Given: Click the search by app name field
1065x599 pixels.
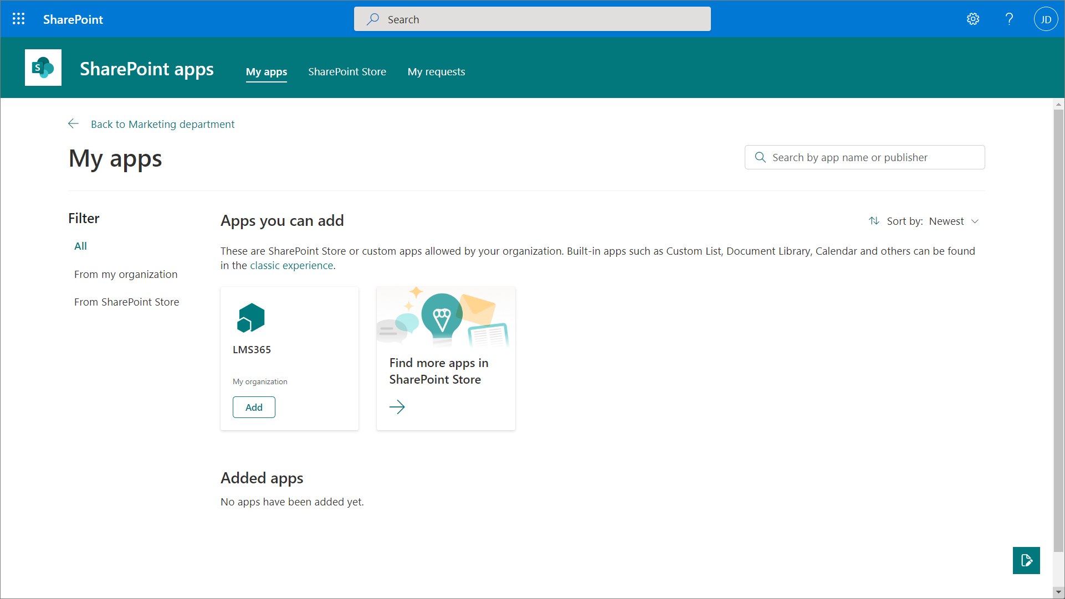Looking at the screenshot, I should [x=873, y=158].
